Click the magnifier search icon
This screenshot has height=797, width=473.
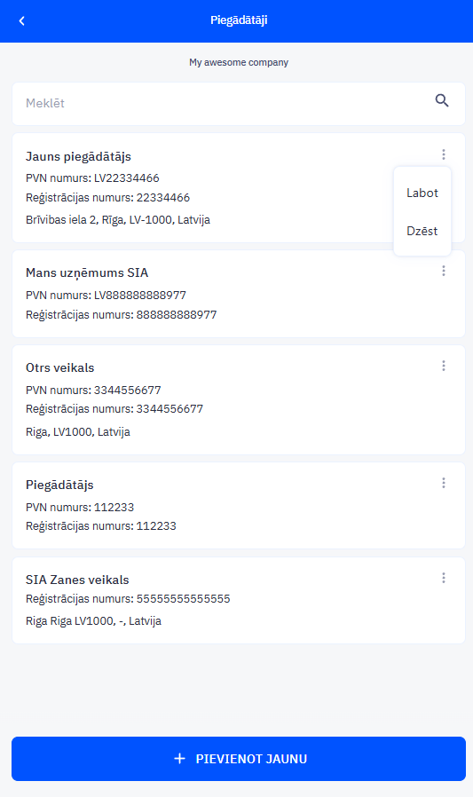[442, 100]
